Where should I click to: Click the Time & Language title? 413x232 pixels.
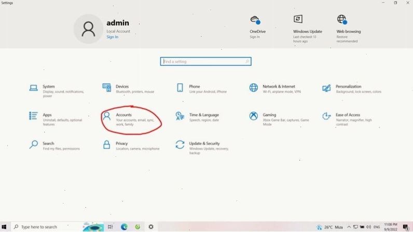[204, 115]
